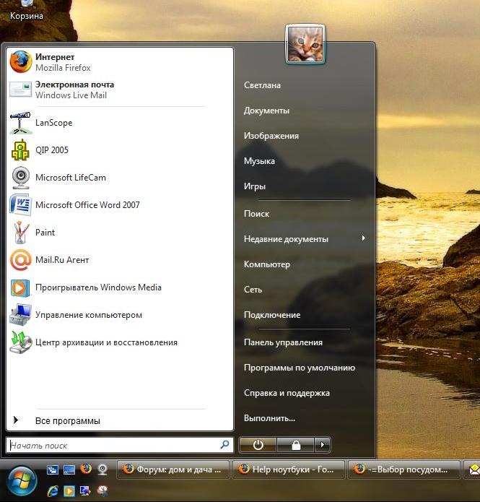Start Microsoft Office Word 2007
480x502 pixels.
[x=120, y=205]
